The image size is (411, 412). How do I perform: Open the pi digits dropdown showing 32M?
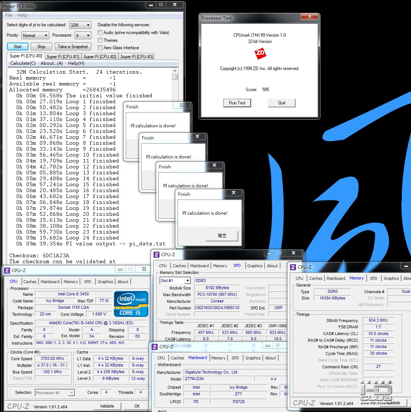[x=80, y=25]
